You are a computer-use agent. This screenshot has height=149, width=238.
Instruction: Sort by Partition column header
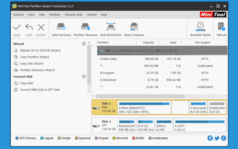point(117,42)
